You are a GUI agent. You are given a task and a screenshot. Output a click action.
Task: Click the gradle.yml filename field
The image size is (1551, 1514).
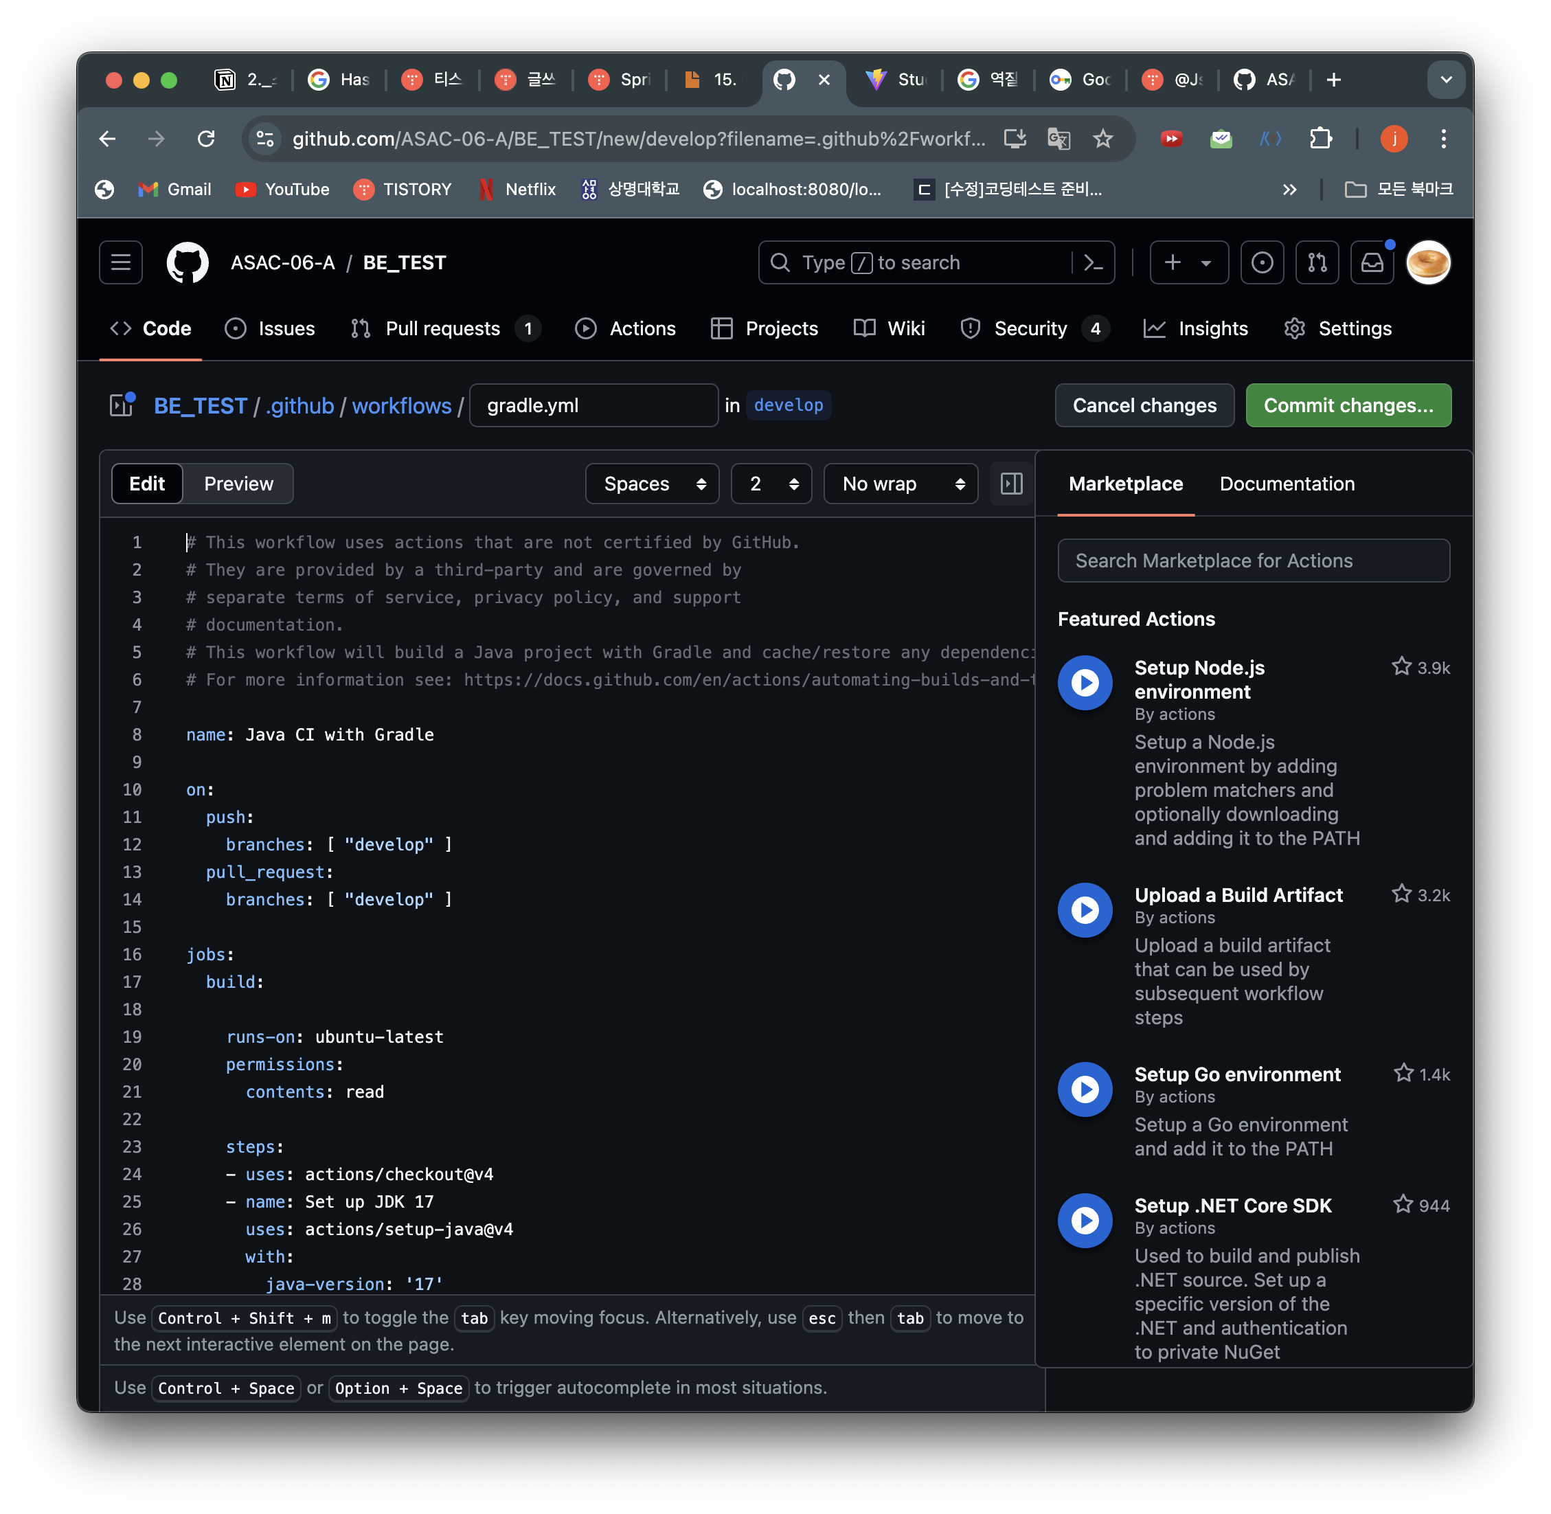594,405
